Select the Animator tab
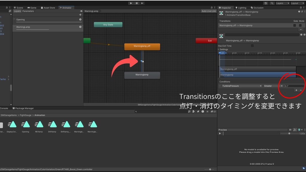The width and height of the screenshot is (306, 172). pos(65,7)
